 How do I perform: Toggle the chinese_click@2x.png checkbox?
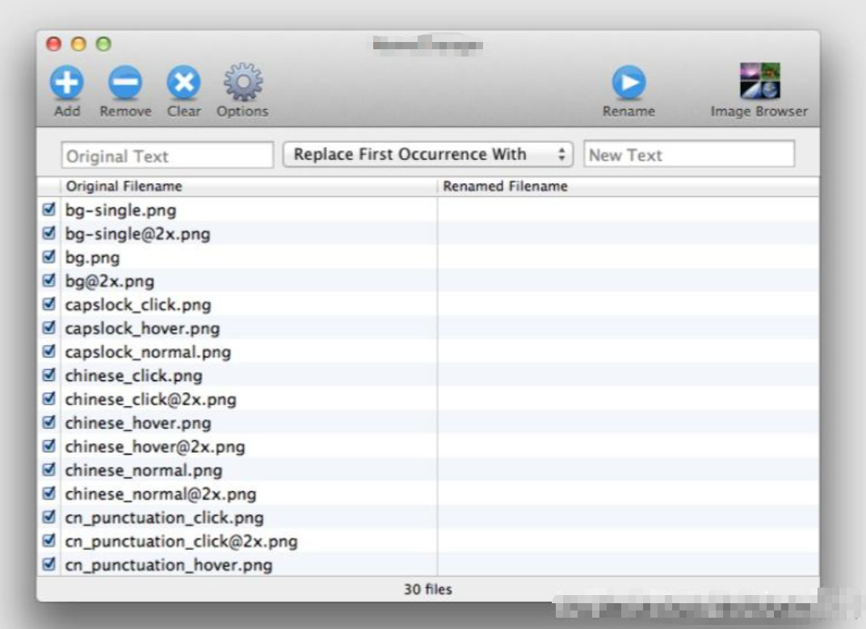pyautogui.click(x=48, y=399)
